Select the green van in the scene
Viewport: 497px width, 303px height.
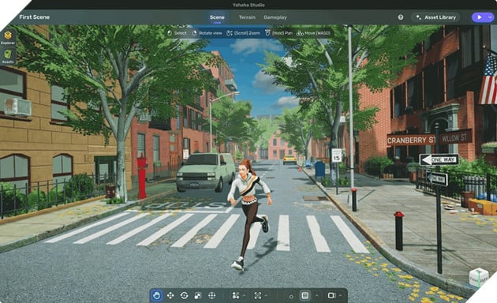(206, 172)
